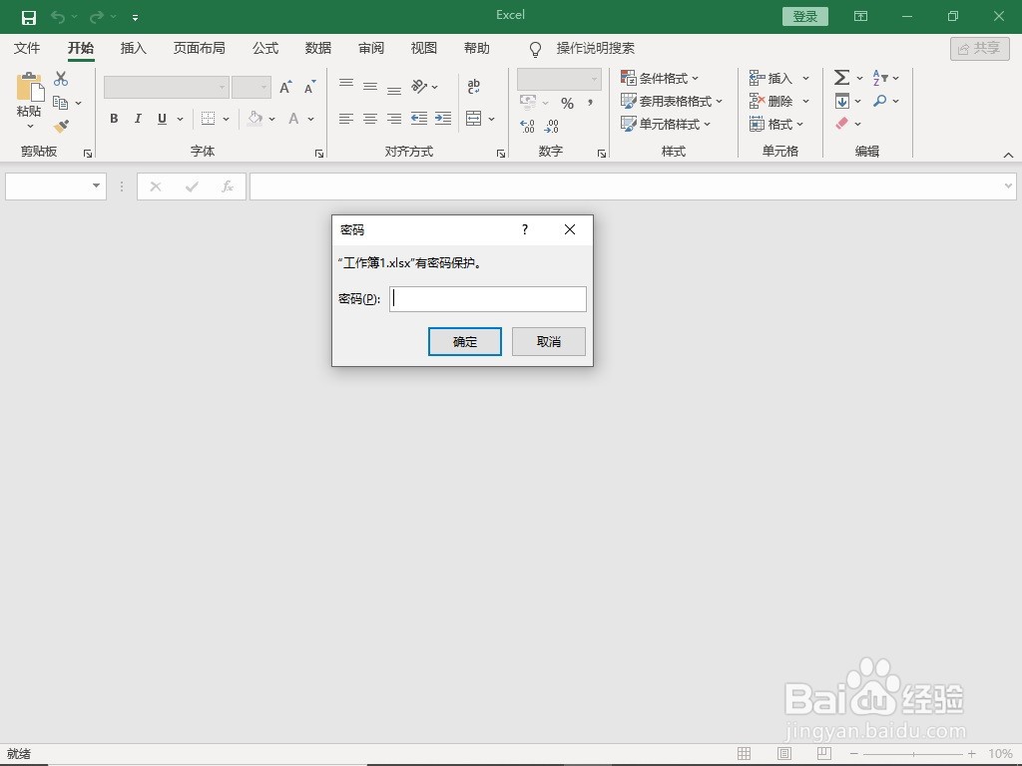Toggle Wrap Text icon
This screenshot has height=766, width=1022.
click(x=474, y=86)
